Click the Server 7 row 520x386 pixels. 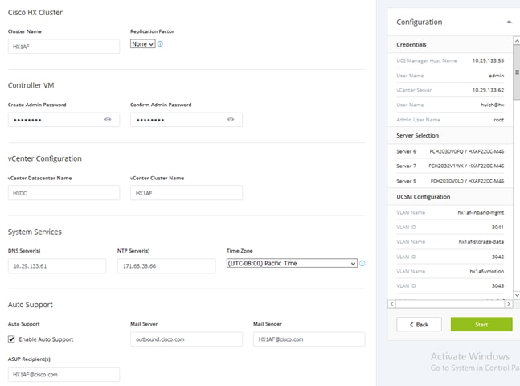(x=450, y=166)
